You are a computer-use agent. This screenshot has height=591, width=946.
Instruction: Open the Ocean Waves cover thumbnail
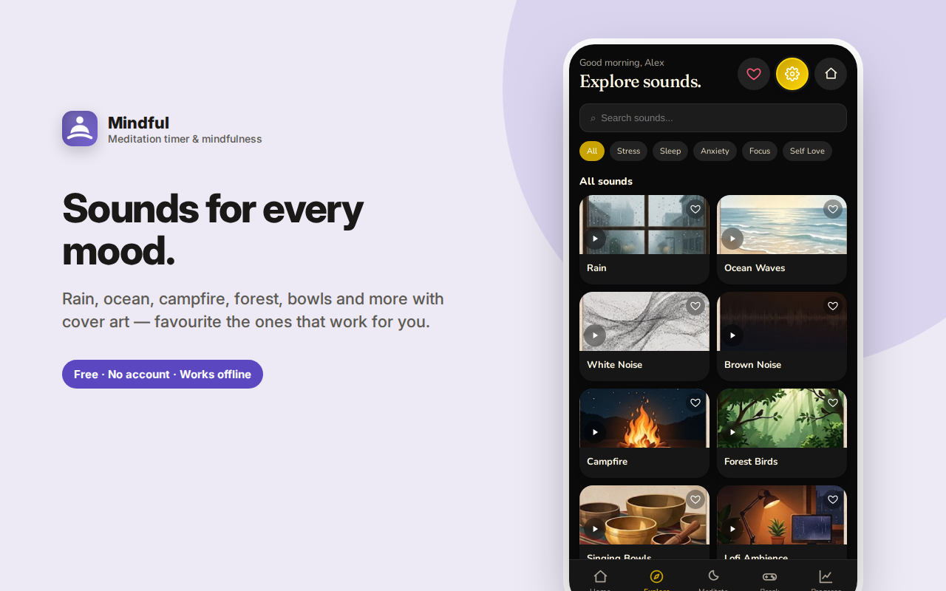(782, 225)
